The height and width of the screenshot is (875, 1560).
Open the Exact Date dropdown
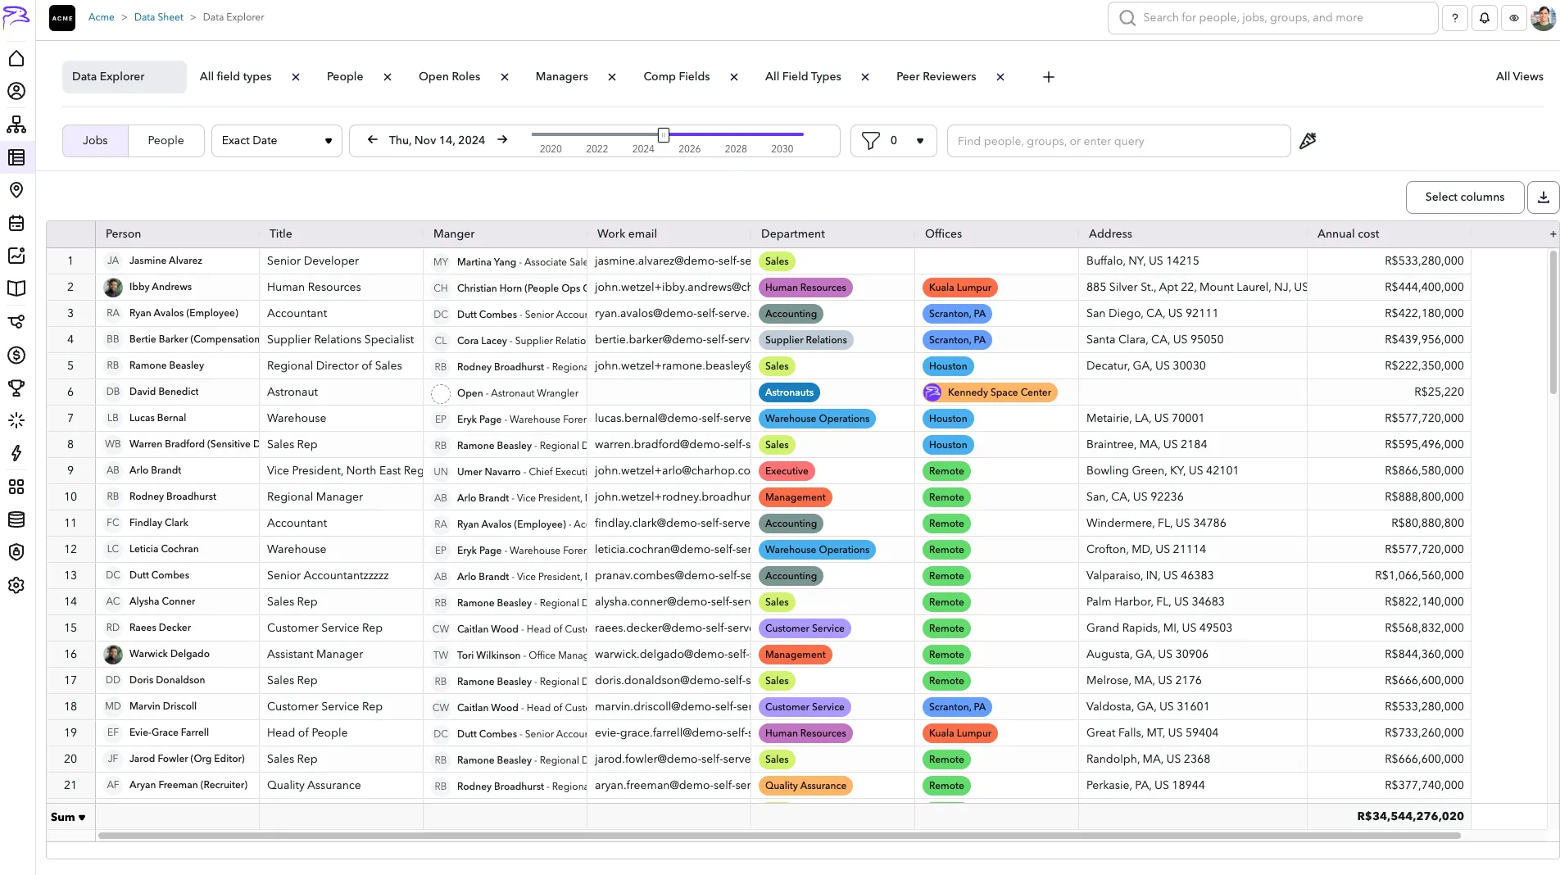click(x=276, y=141)
